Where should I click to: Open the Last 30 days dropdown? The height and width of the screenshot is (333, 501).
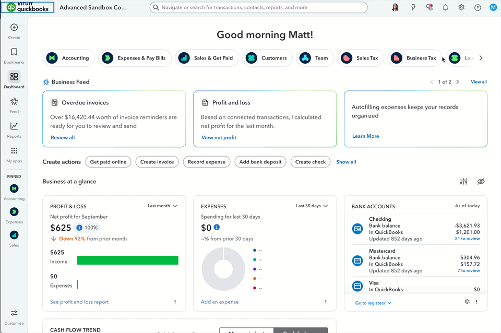point(312,206)
